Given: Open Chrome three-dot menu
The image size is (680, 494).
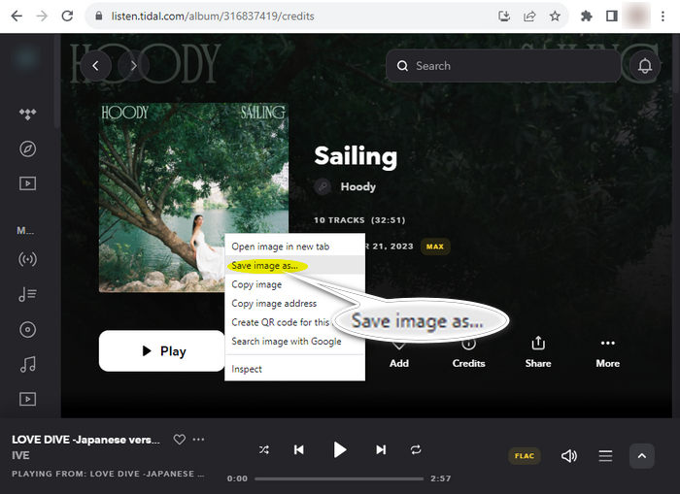Looking at the screenshot, I should click(663, 16).
